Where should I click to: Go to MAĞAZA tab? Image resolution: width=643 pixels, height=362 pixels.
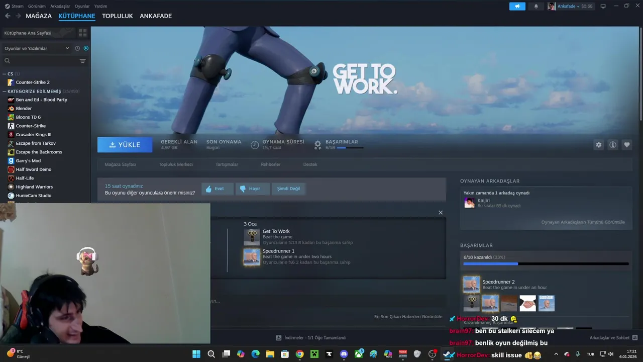click(x=39, y=16)
